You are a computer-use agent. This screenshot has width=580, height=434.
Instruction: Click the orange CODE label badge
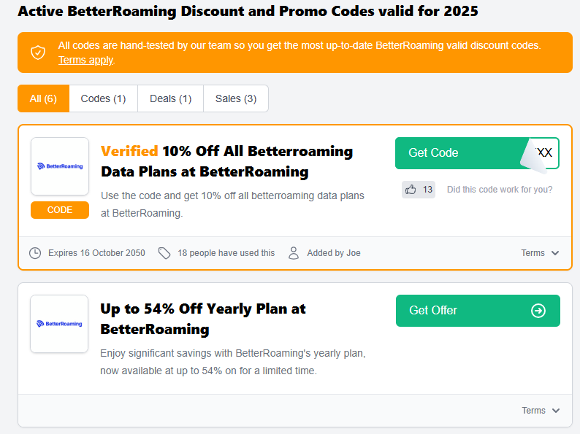tap(60, 210)
